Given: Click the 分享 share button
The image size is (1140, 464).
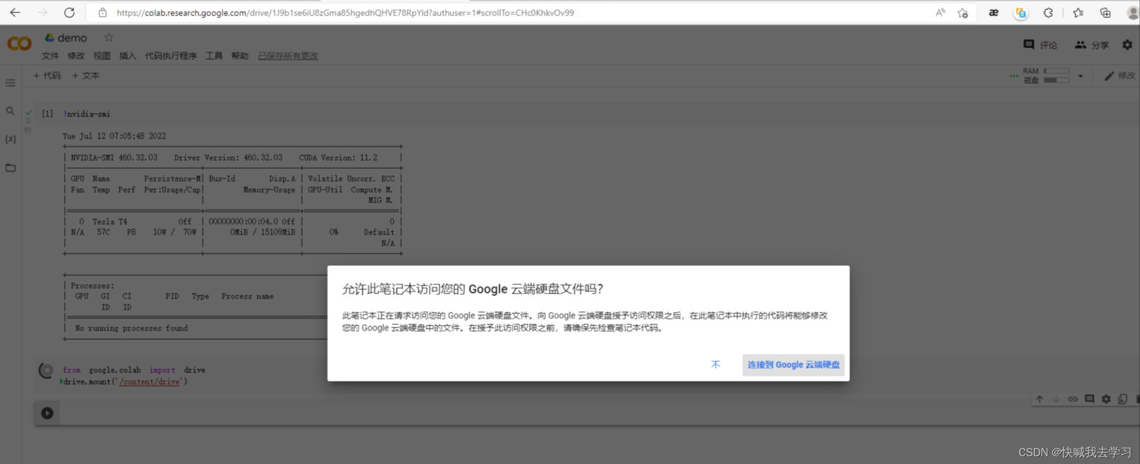Looking at the screenshot, I should [x=1092, y=45].
